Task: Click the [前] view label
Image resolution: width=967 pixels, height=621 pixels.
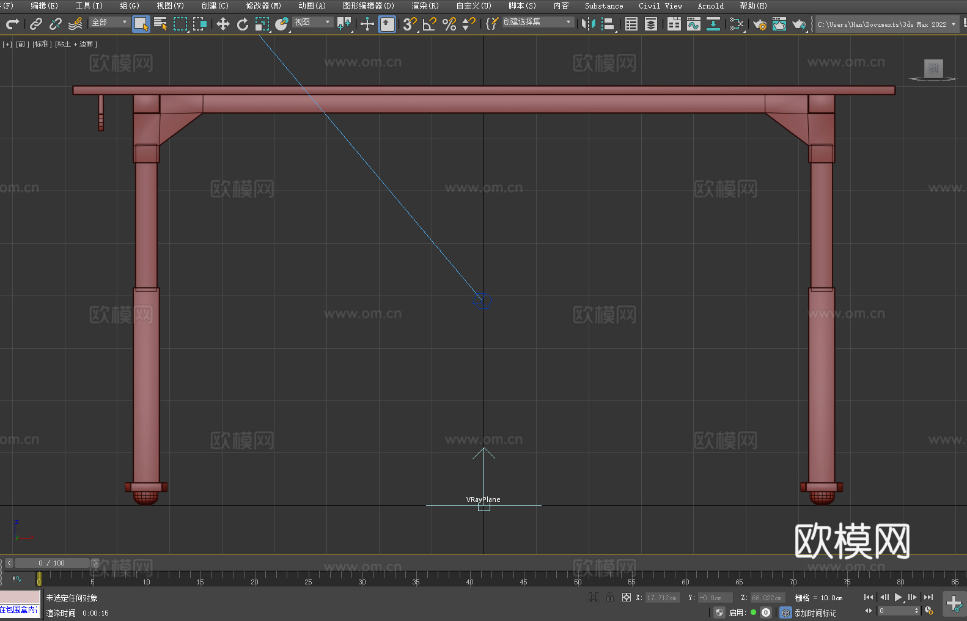Action: pos(22,44)
